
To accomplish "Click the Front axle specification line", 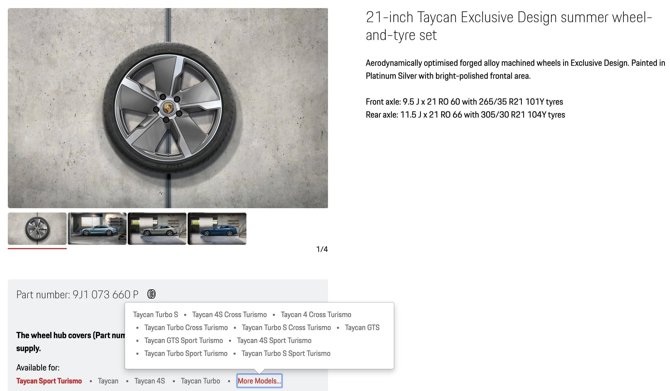I will point(464,102).
